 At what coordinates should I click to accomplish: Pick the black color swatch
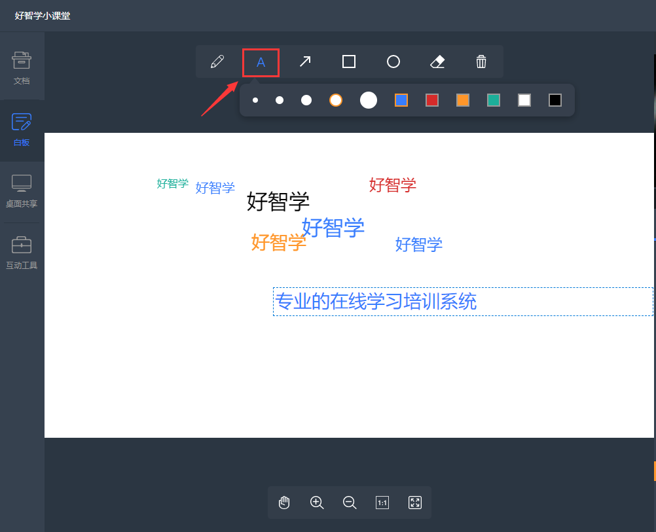click(555, 100)
